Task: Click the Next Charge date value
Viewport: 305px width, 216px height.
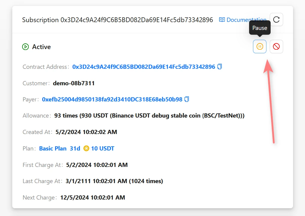Action: click(x=93, y=197)
